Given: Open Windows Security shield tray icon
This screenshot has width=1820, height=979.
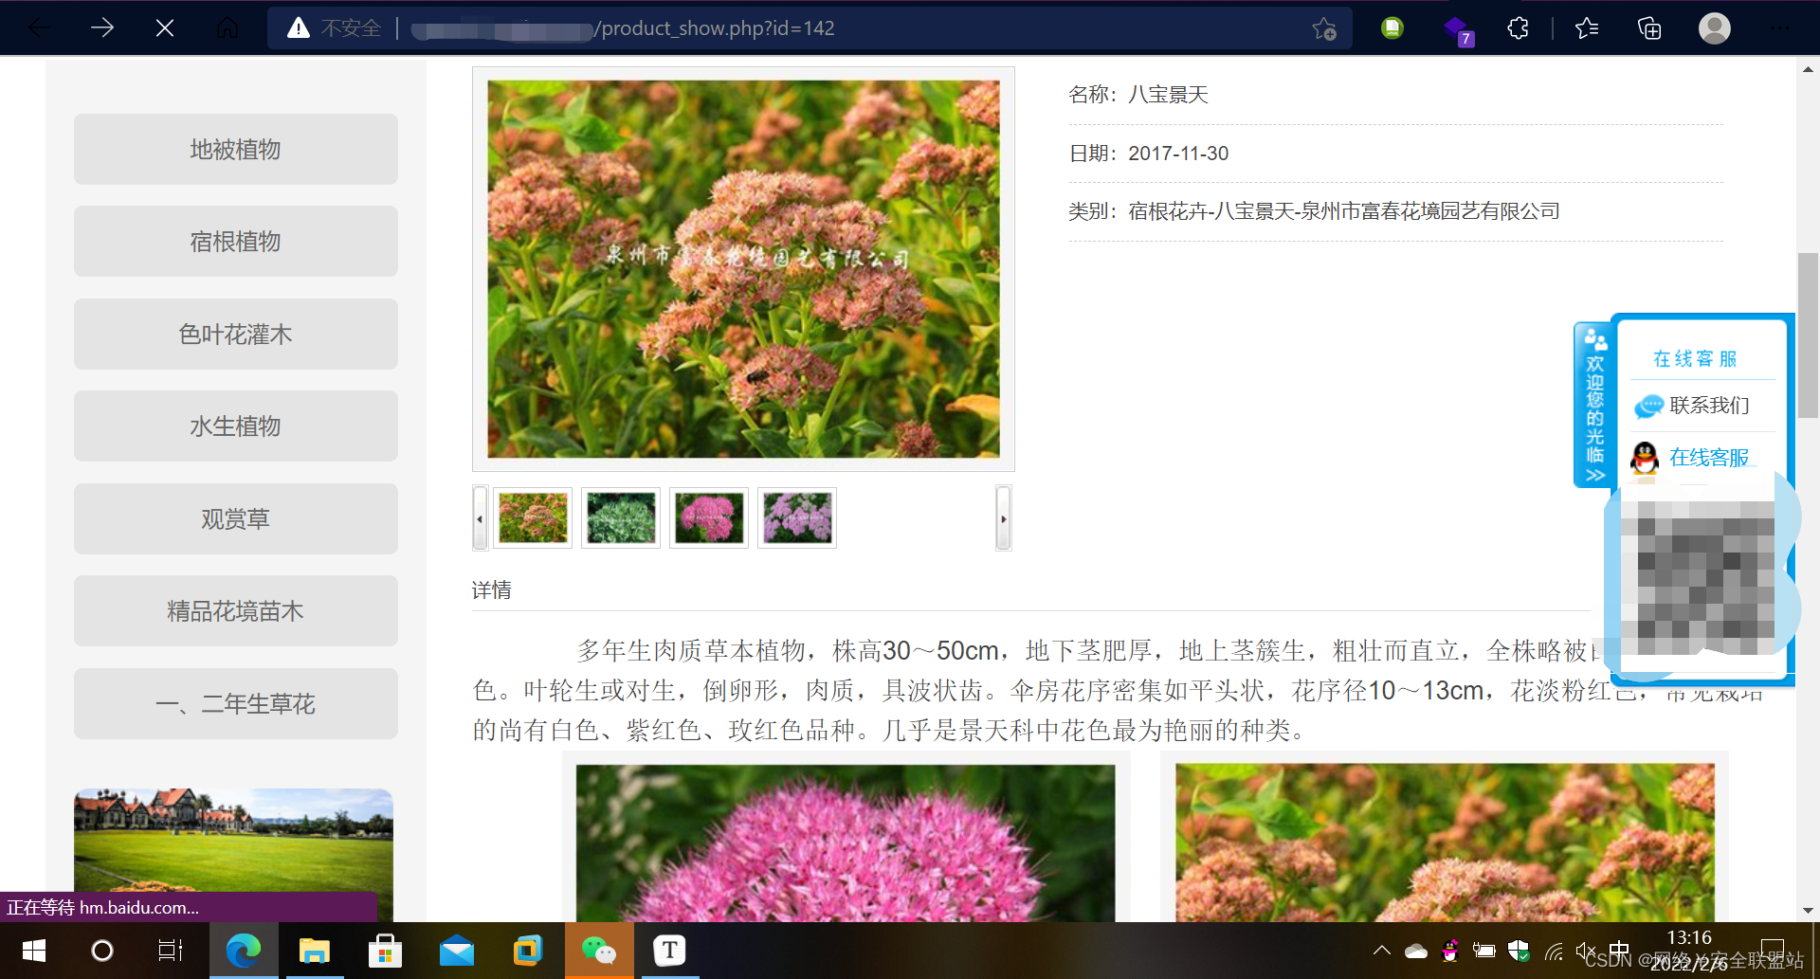Looking at the screenshot, I should pos(1519,951).
